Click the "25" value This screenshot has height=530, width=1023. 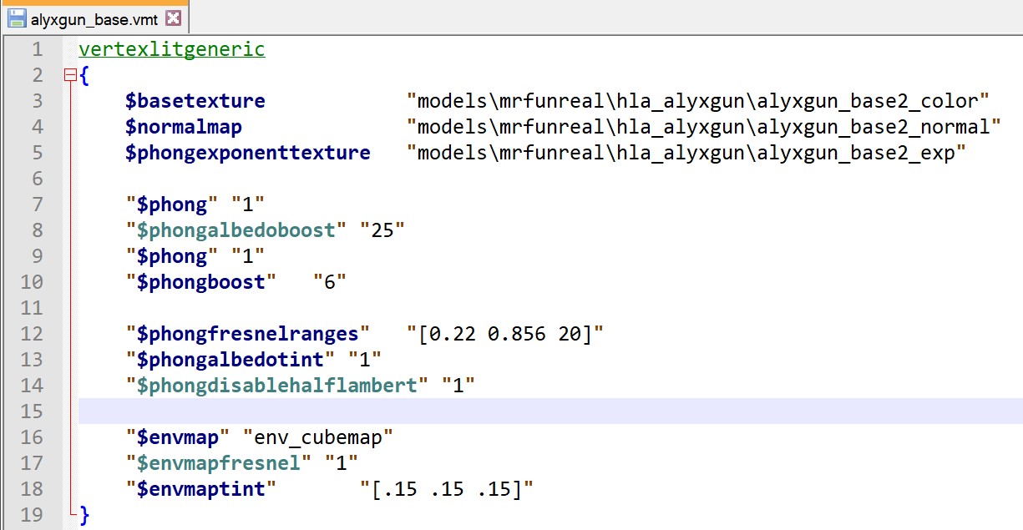point(382,230)
